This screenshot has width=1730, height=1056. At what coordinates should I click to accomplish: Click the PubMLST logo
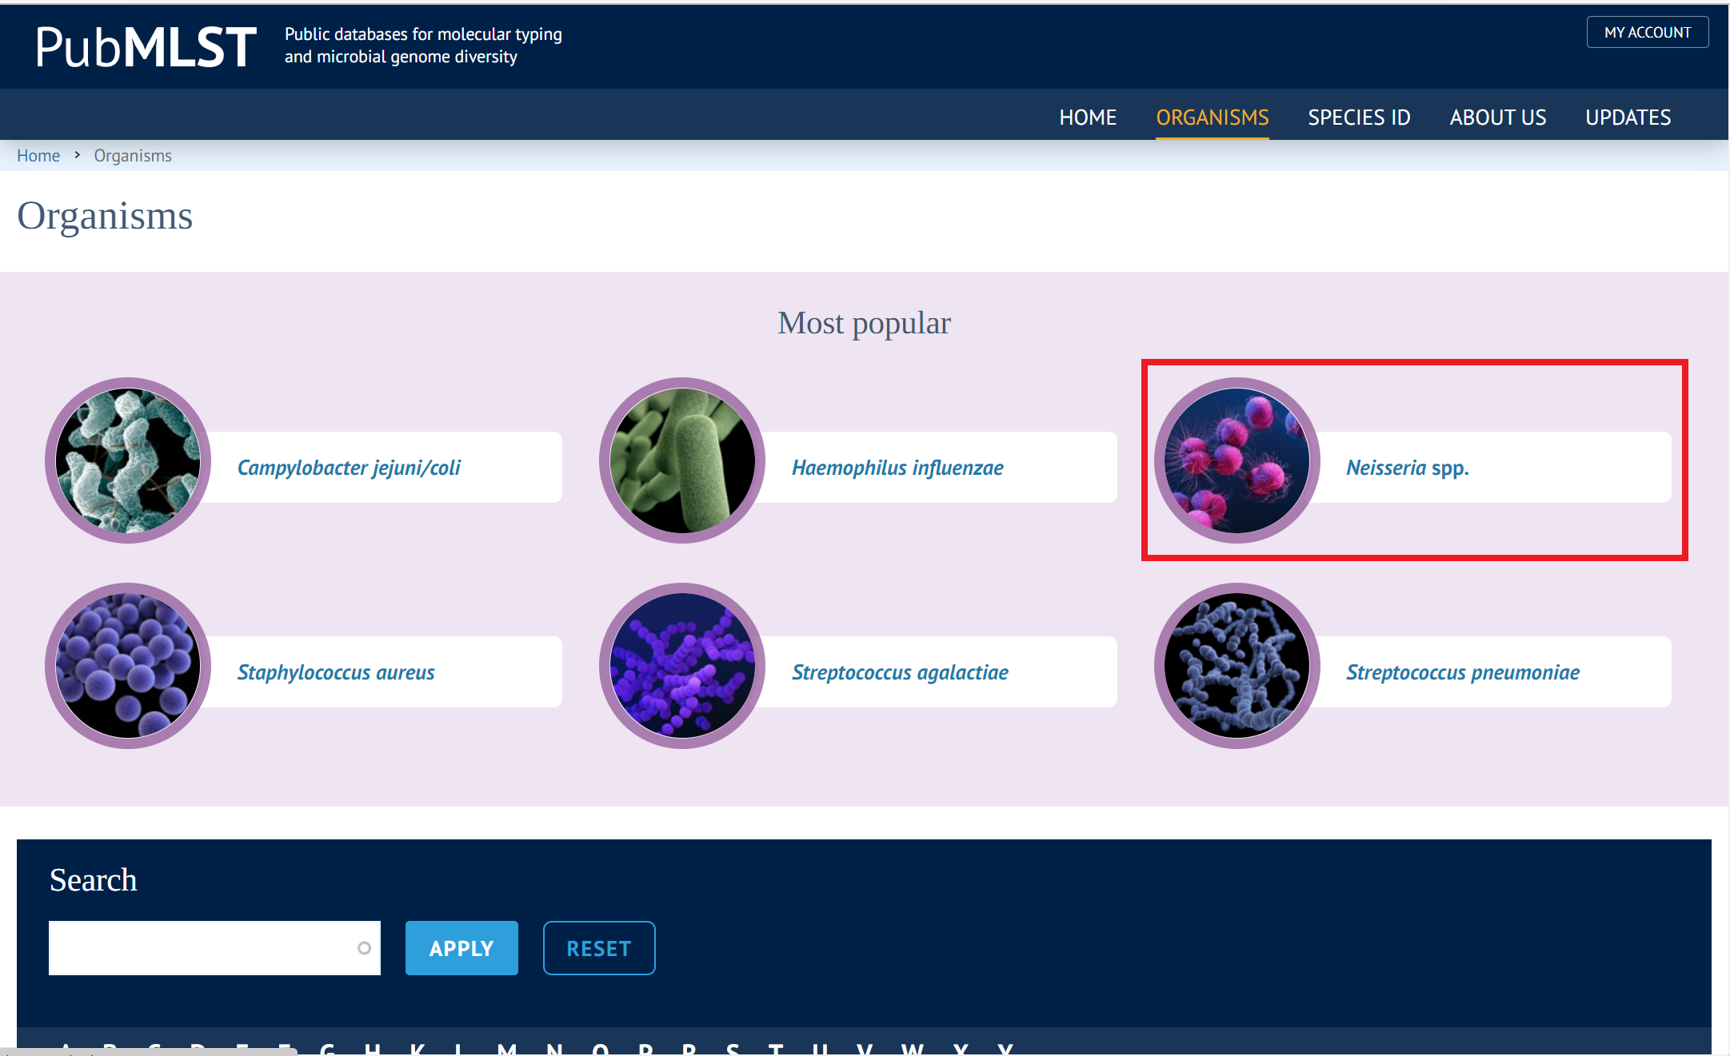[146, 46]
